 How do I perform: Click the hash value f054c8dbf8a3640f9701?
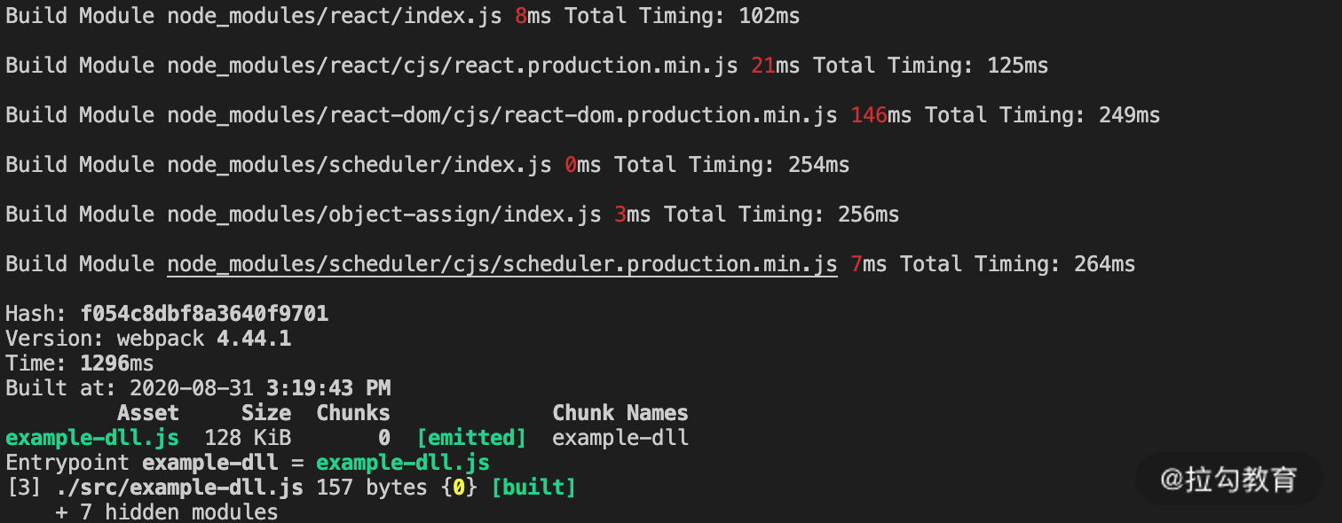(204, 314)
